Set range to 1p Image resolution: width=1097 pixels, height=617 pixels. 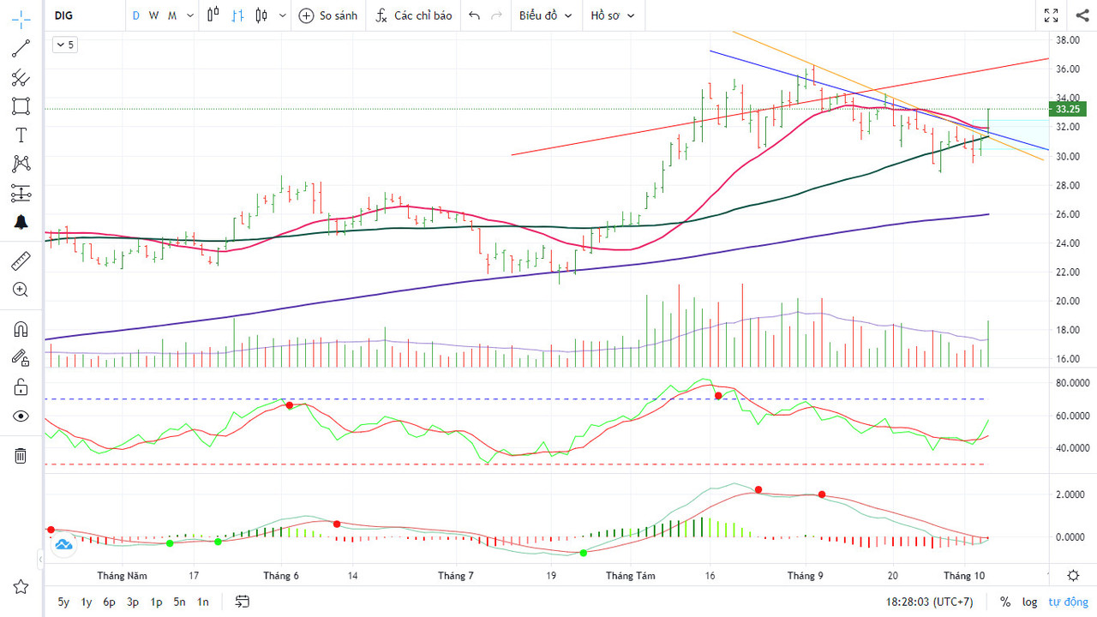coord(156,602)
